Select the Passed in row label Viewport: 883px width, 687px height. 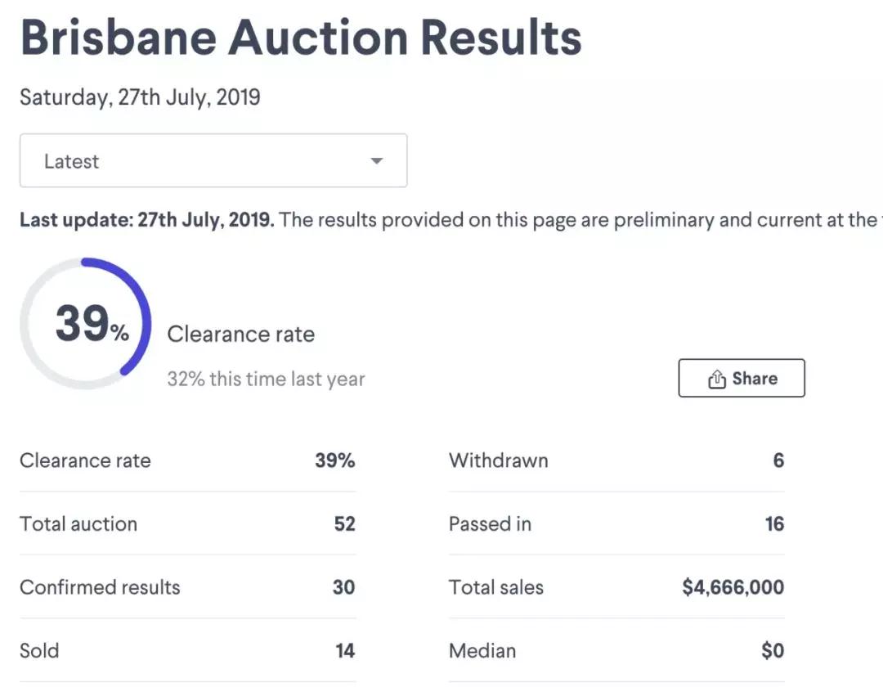tap(490, 523)
